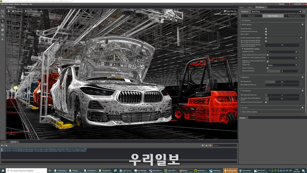This screenshot has width=307, height=173.
Task: Open viewport settings gear icon
Action: (9, 11)
